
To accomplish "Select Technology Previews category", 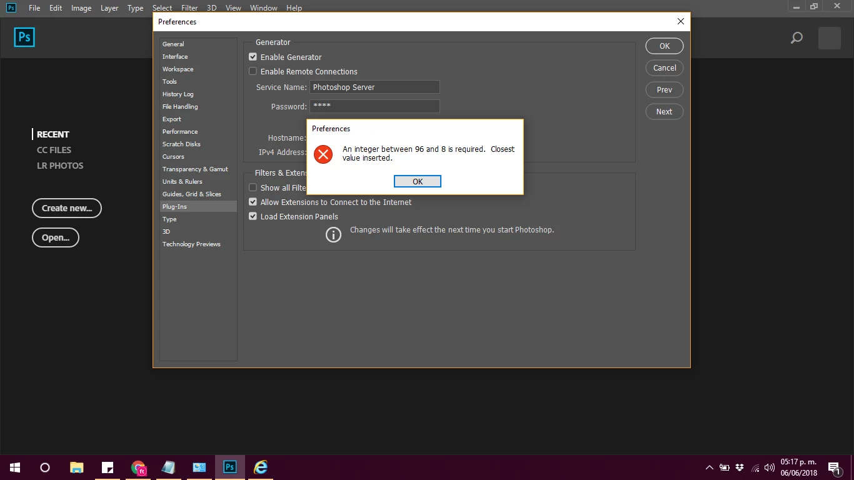I will coord(198,244).
